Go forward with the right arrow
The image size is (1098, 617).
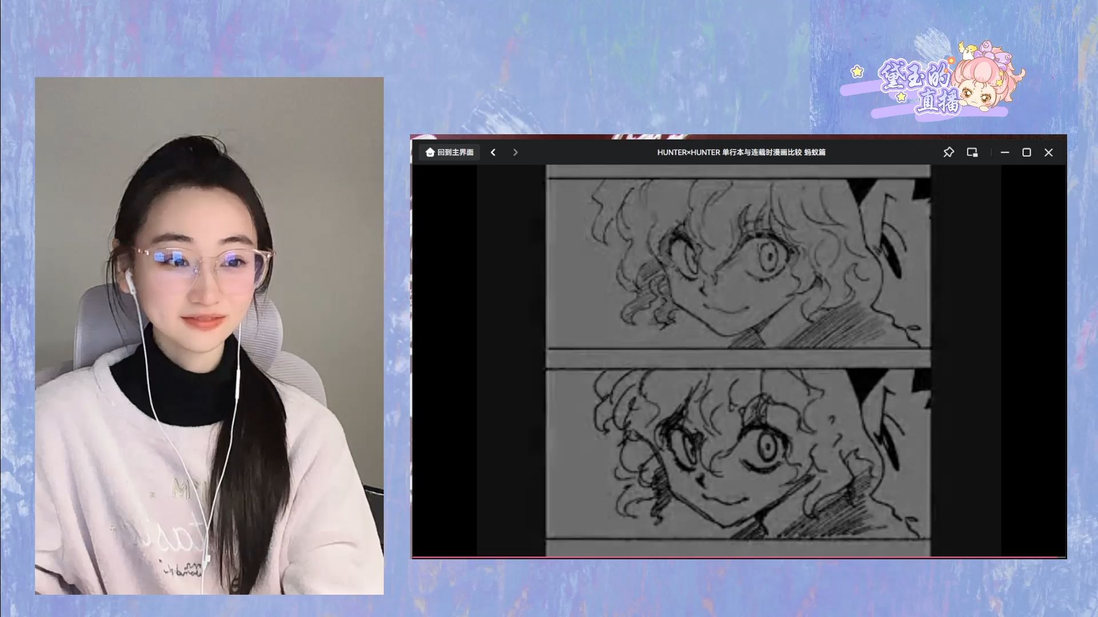click(x=515, y=153)
